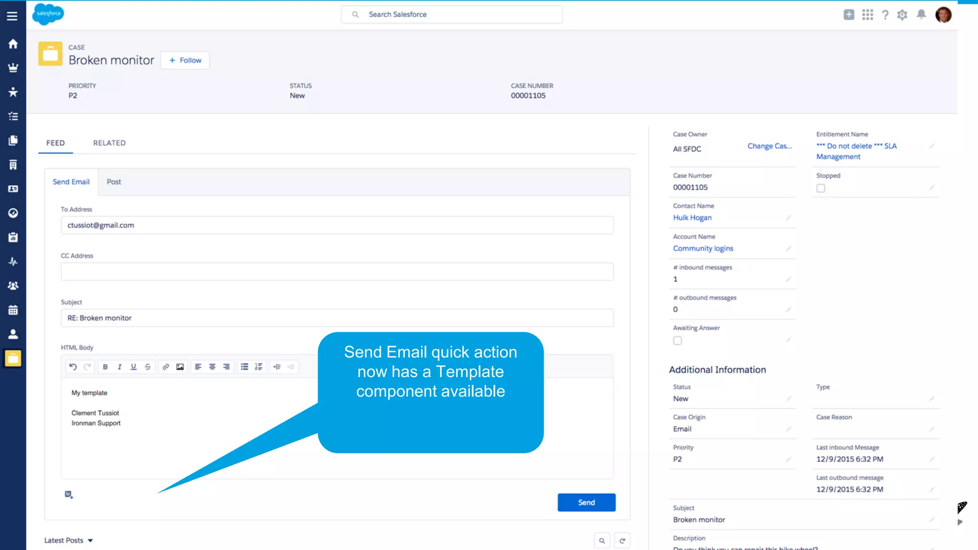Toggle underline formatting in email body

point(134,367)
